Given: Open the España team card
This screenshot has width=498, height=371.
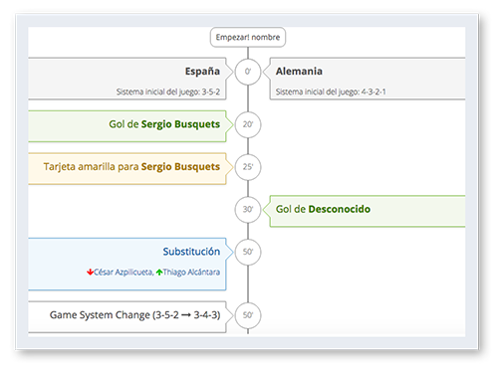Looking at the screenshot, I should pos(127,79).
